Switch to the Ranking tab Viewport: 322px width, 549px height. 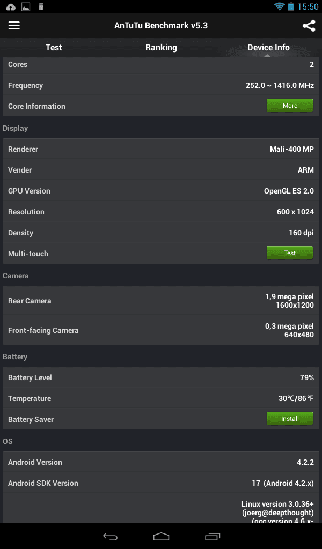[161, 48]
